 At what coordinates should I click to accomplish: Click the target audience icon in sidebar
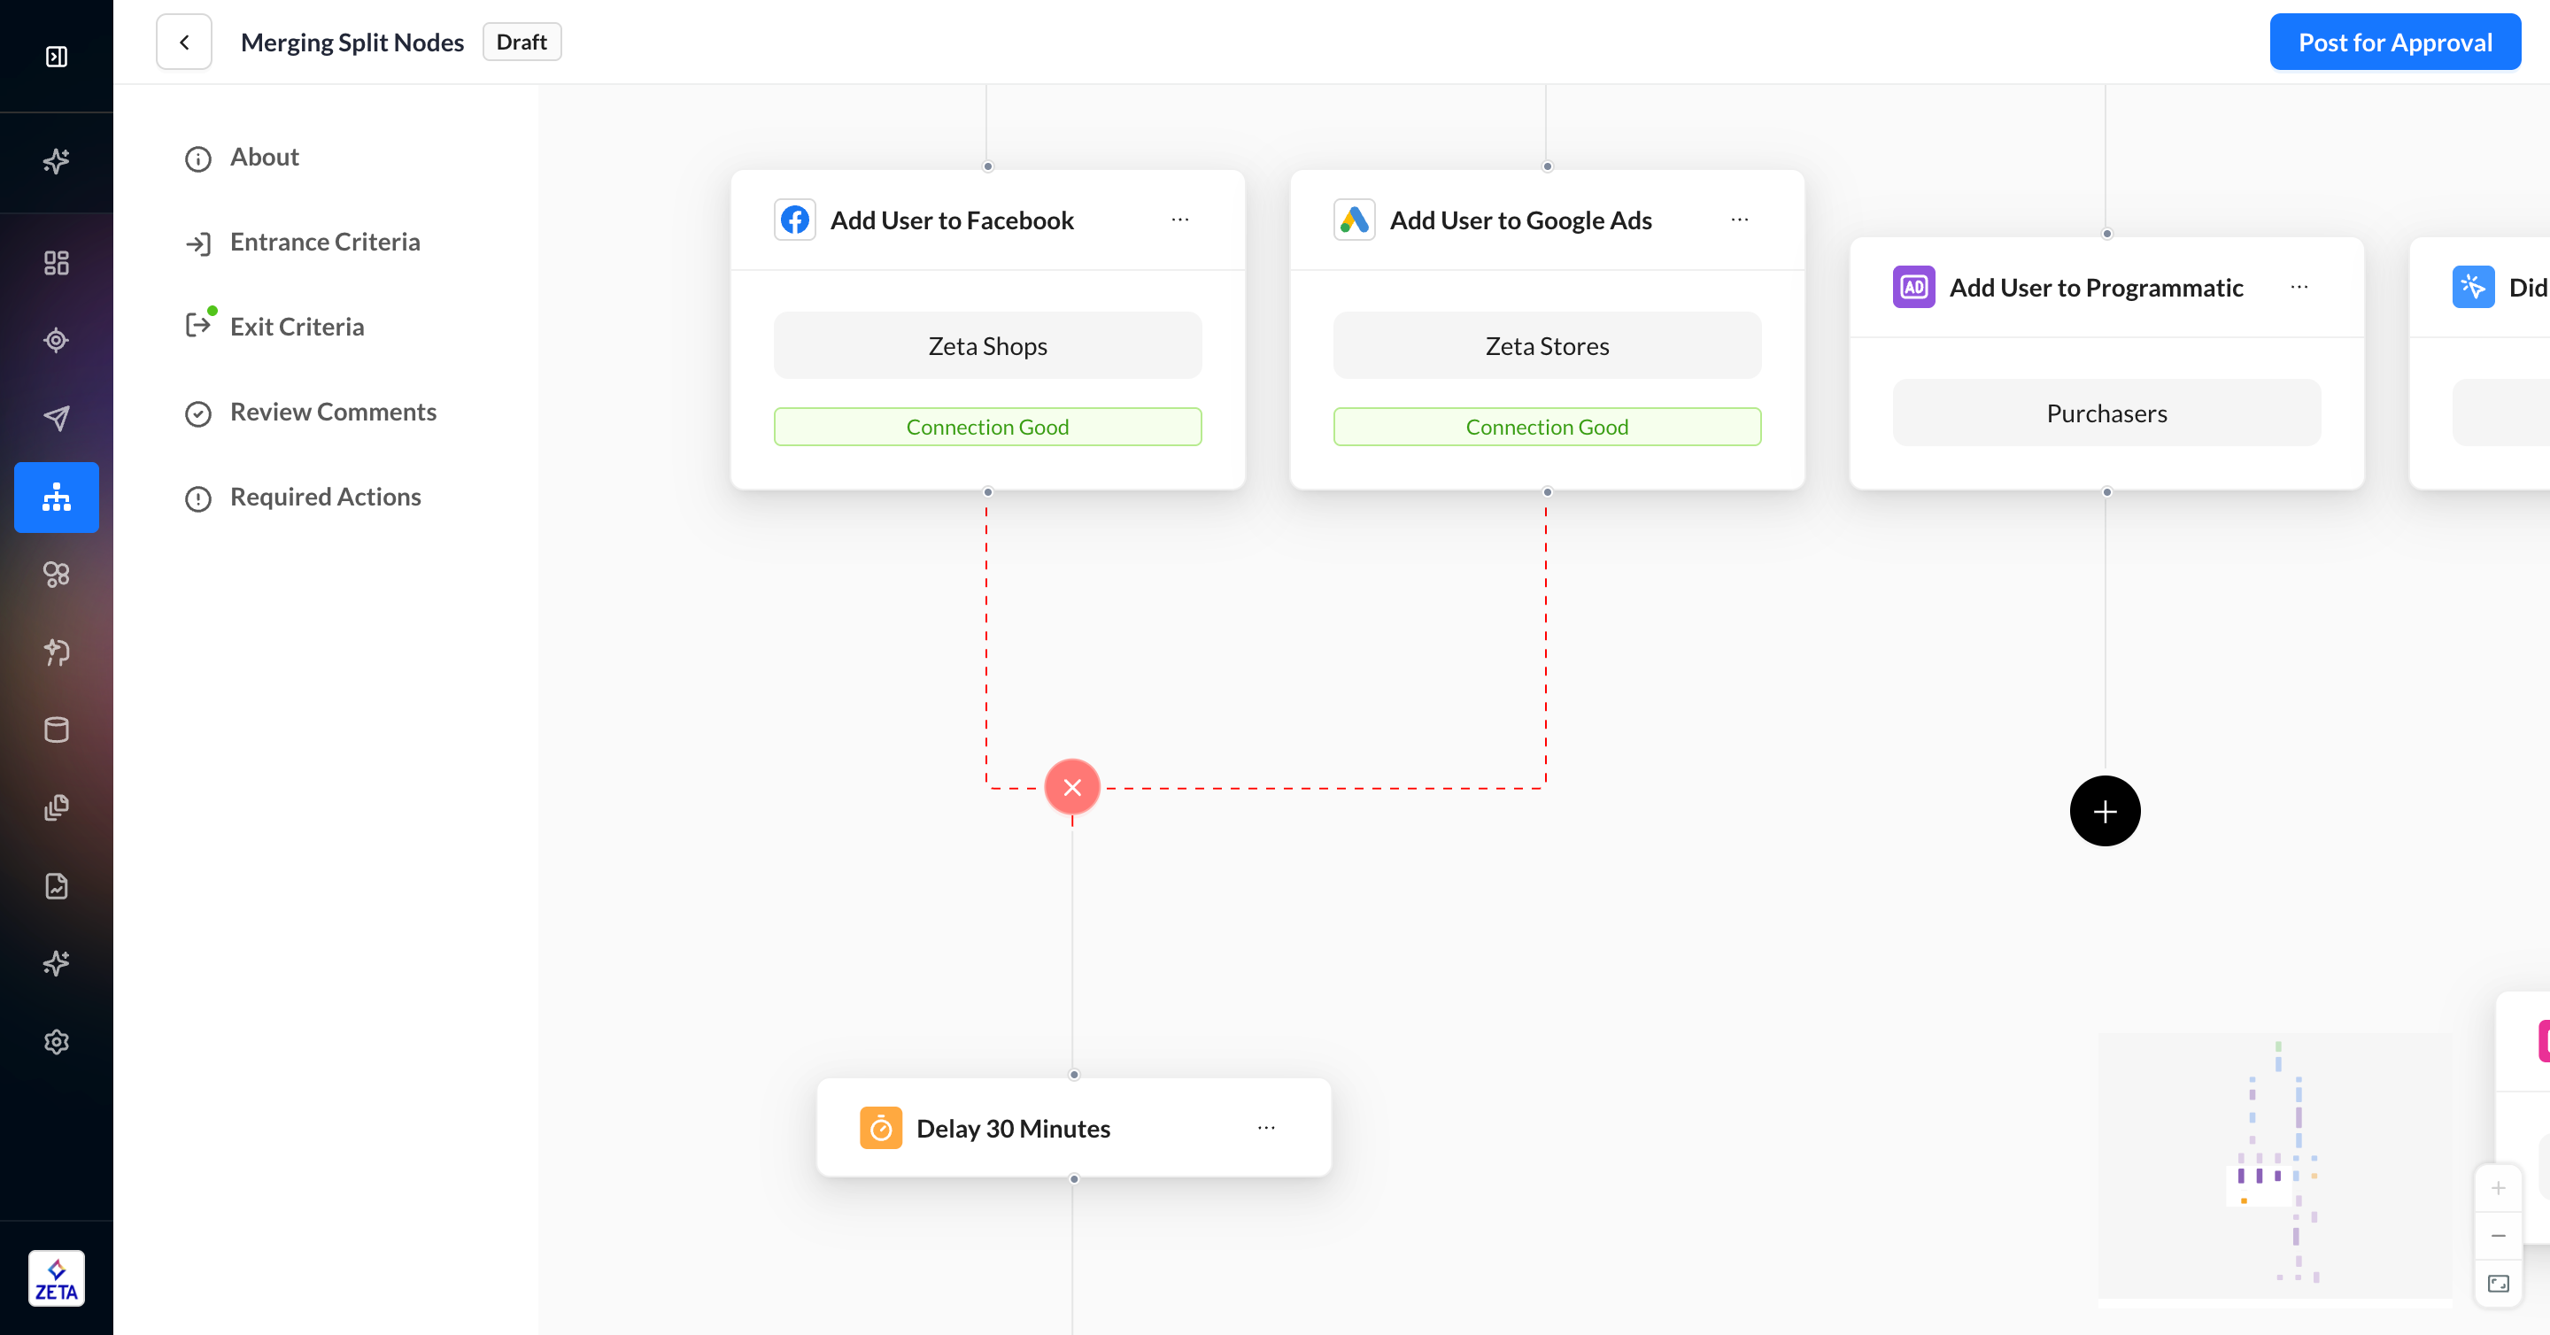(57, 341)
